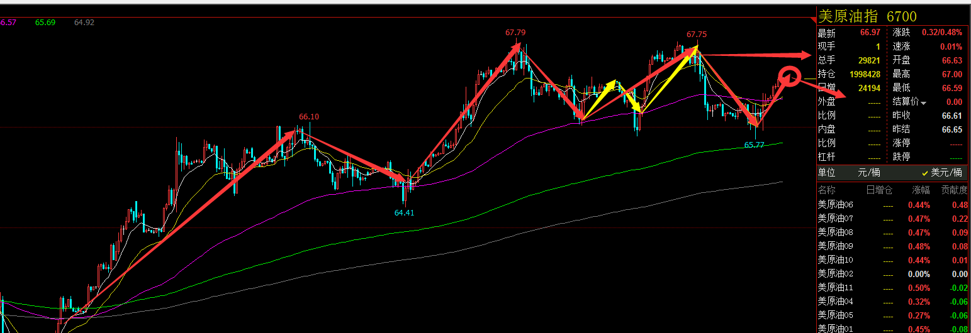
Task: Click the 最低 value 66.59
Action: [x=952, y=88]
